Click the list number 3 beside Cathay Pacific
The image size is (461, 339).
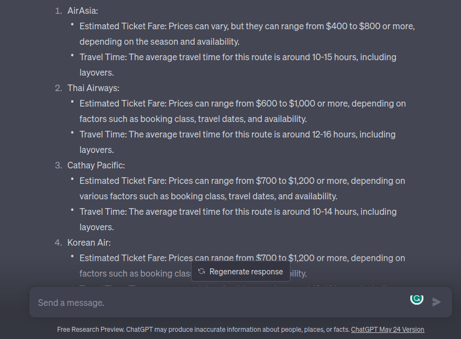pos(58,165)
